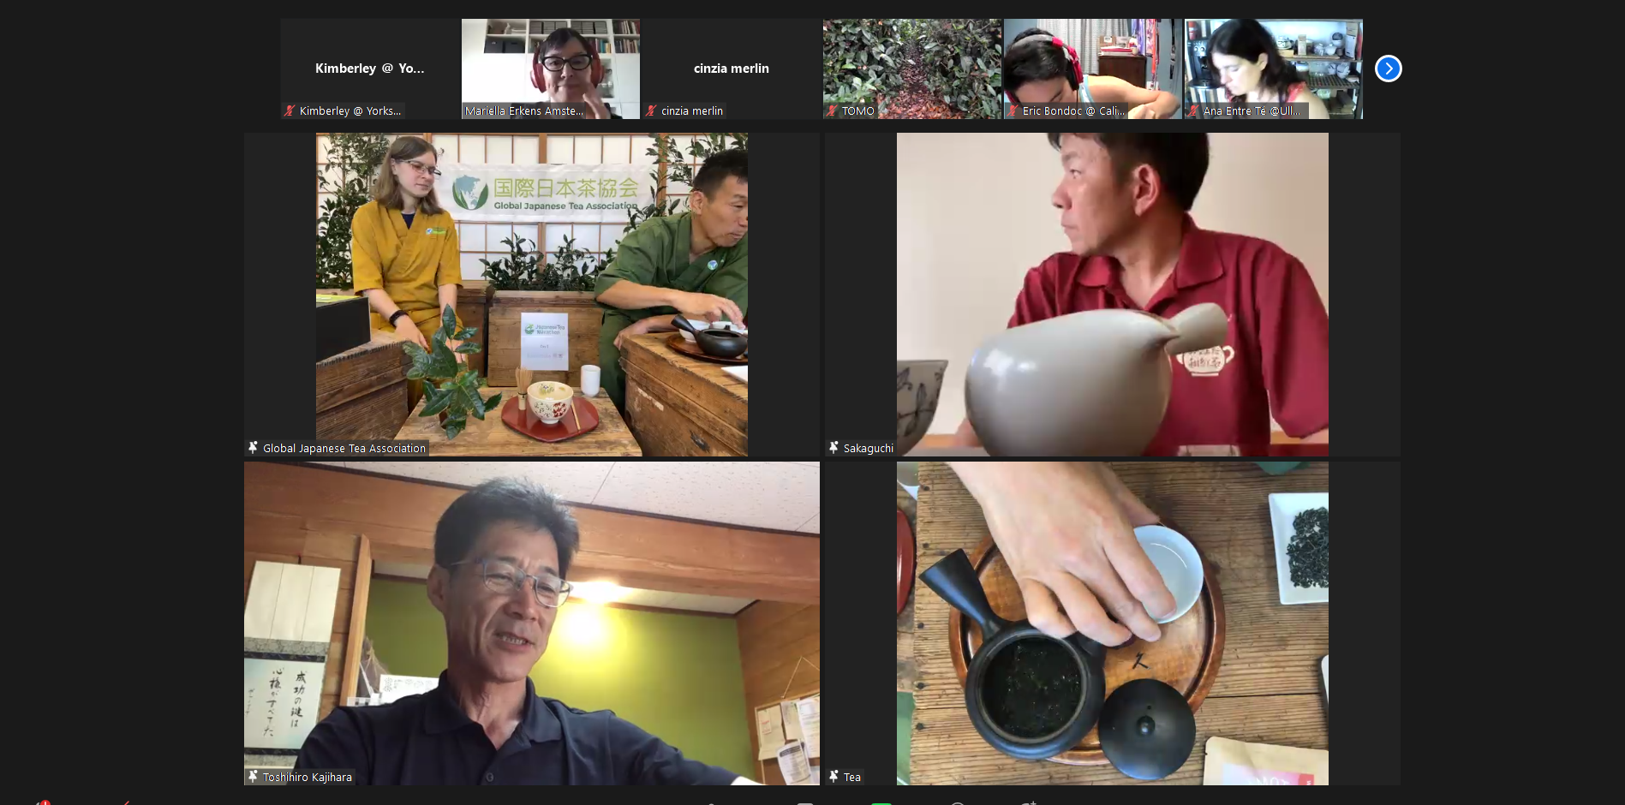This screenshot has width=1625, height=805.
Task: Click Kimberley's muted microphone icon
Action: click(290, 110)
